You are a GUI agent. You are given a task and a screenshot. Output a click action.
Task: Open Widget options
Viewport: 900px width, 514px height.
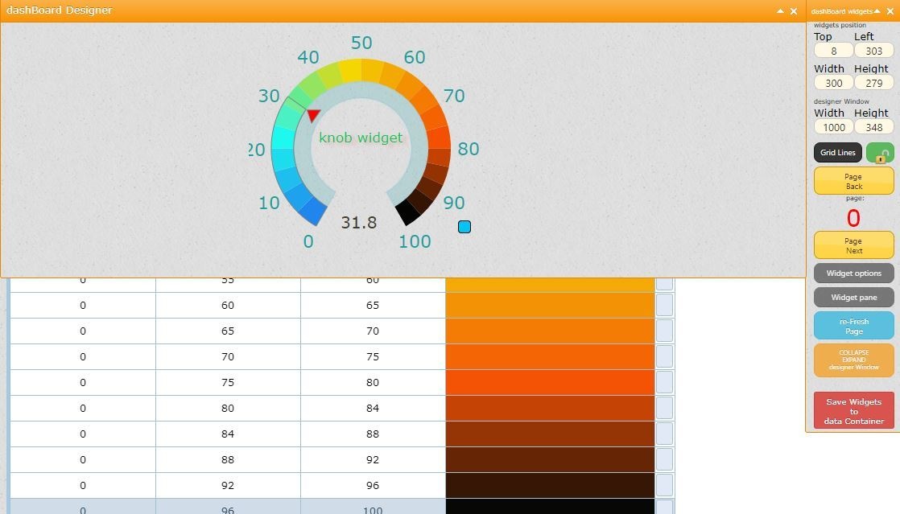pos(853,273)
